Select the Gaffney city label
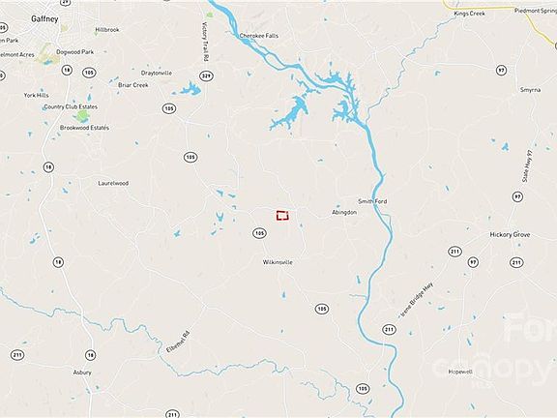557x418 pixels. 44,19
